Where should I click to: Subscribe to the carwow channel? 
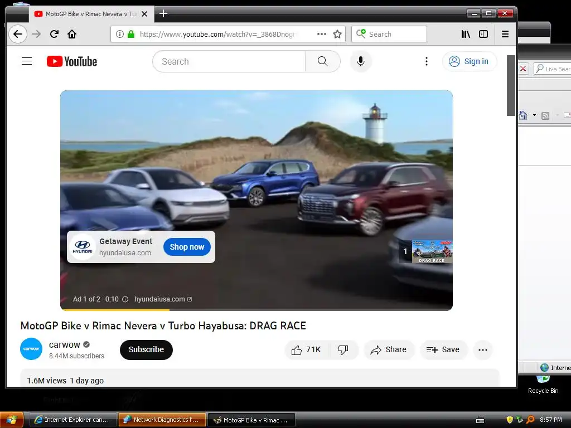tap(146, 349)
